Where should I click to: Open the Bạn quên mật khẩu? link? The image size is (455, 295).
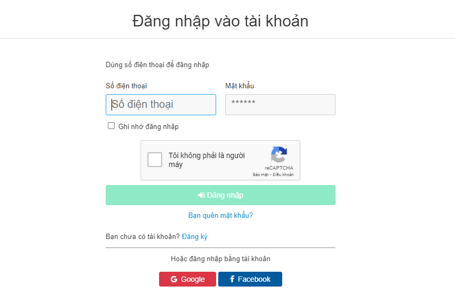tap(220, 216)
